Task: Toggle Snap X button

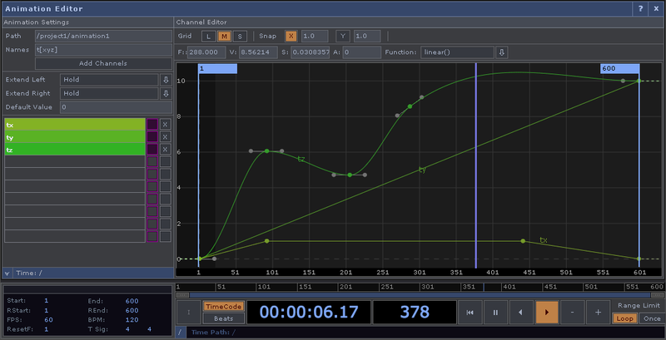Action: tap(291, 37)
